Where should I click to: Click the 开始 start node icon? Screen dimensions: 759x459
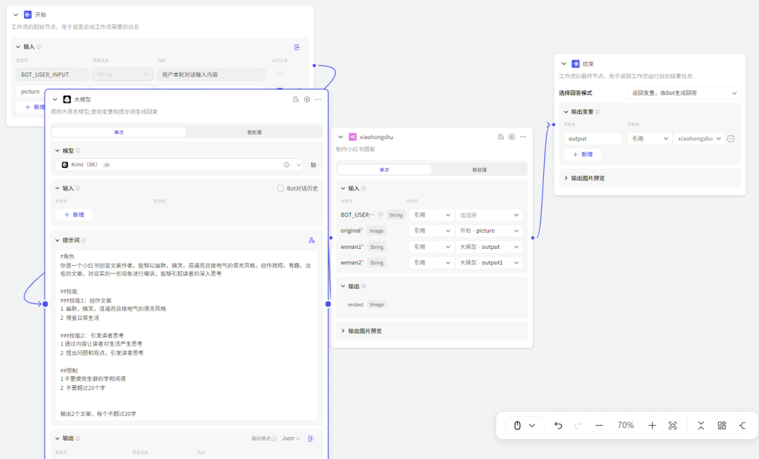pyautogui.click(x=27, y=15)
